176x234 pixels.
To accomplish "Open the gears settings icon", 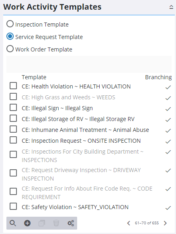I will click(x=71, y=223).
